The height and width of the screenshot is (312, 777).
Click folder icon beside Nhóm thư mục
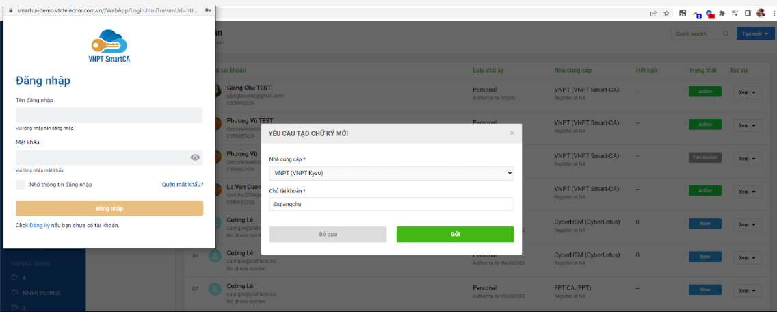[14, 293]
